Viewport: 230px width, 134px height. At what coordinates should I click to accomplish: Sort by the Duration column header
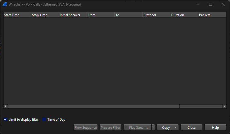pos(184,15)
